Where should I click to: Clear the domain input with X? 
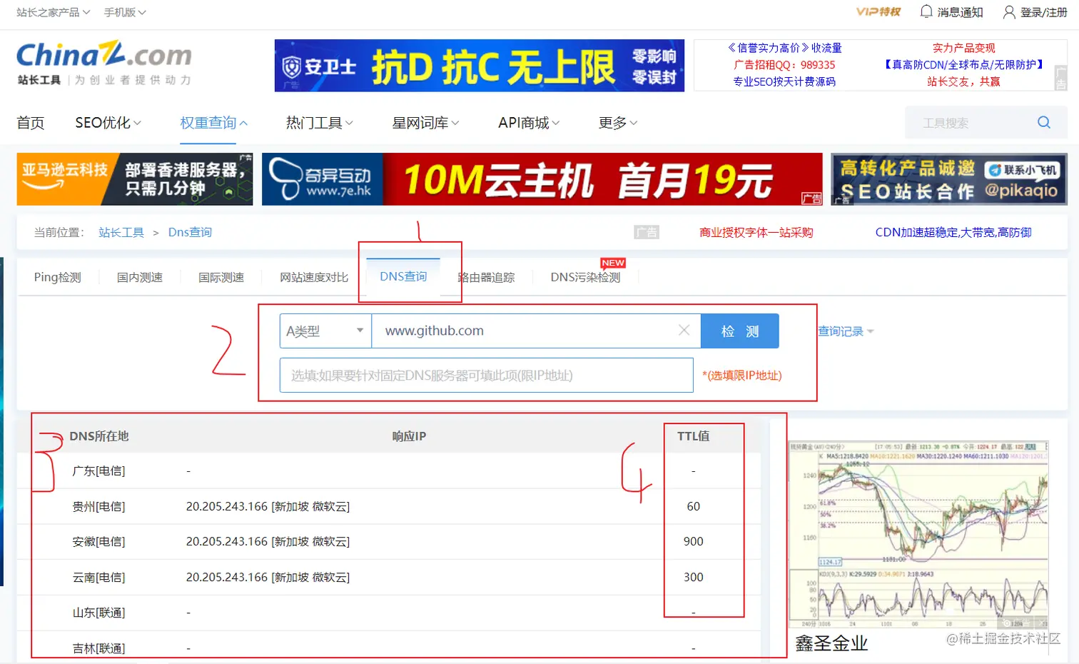tap(684, 330)
